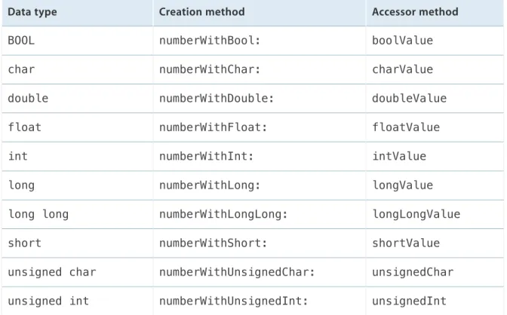
Task: Click the 'numberWithChar:' cell
Action: (x=260, y=69)
